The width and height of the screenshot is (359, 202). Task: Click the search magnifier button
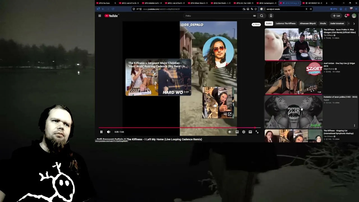pyautogui.click(x=262, y=16)
